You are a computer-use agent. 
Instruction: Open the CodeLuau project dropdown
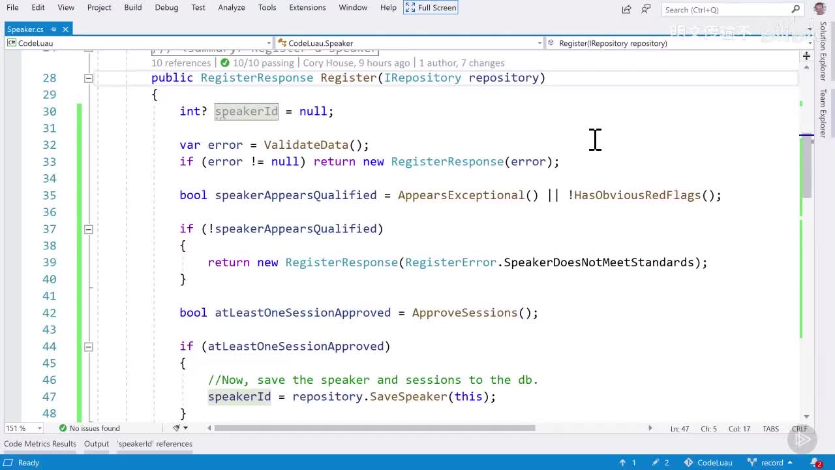pos(138,43)
